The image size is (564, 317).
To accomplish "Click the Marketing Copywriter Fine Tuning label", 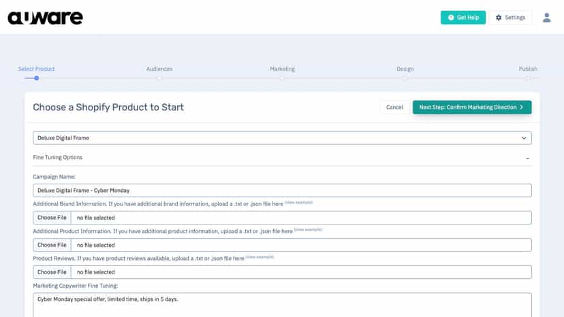I will point(75,286).
